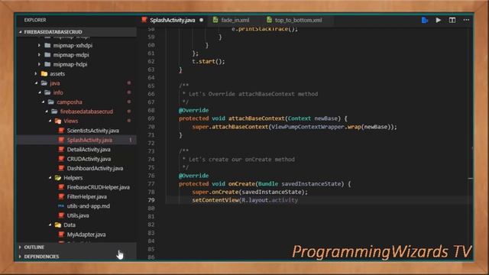Open MyAdapter.java file
489x275 pixels.
click(x=86, y=235)
